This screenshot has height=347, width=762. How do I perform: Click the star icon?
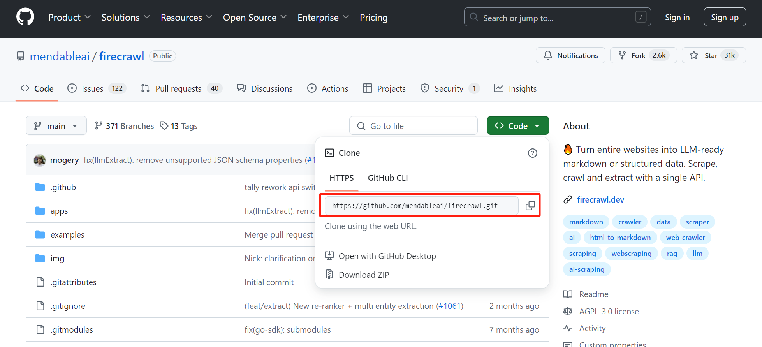coord(694,55)
